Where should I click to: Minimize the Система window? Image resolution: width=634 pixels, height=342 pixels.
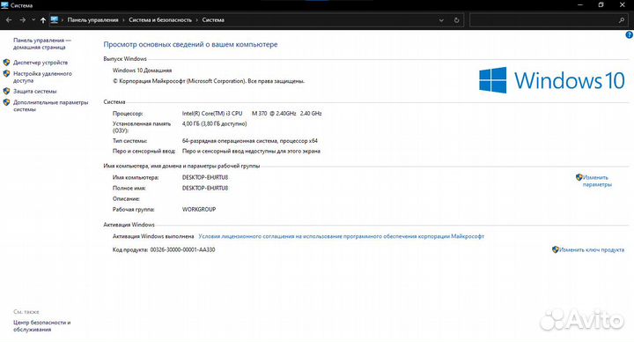580,5
